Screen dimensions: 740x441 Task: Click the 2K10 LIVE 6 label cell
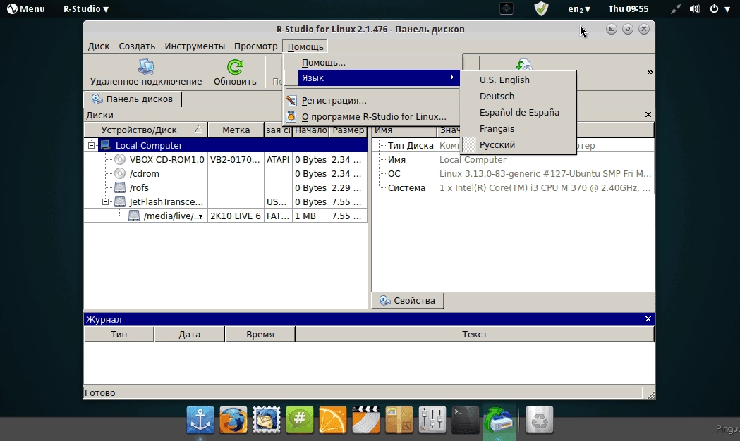236,216
